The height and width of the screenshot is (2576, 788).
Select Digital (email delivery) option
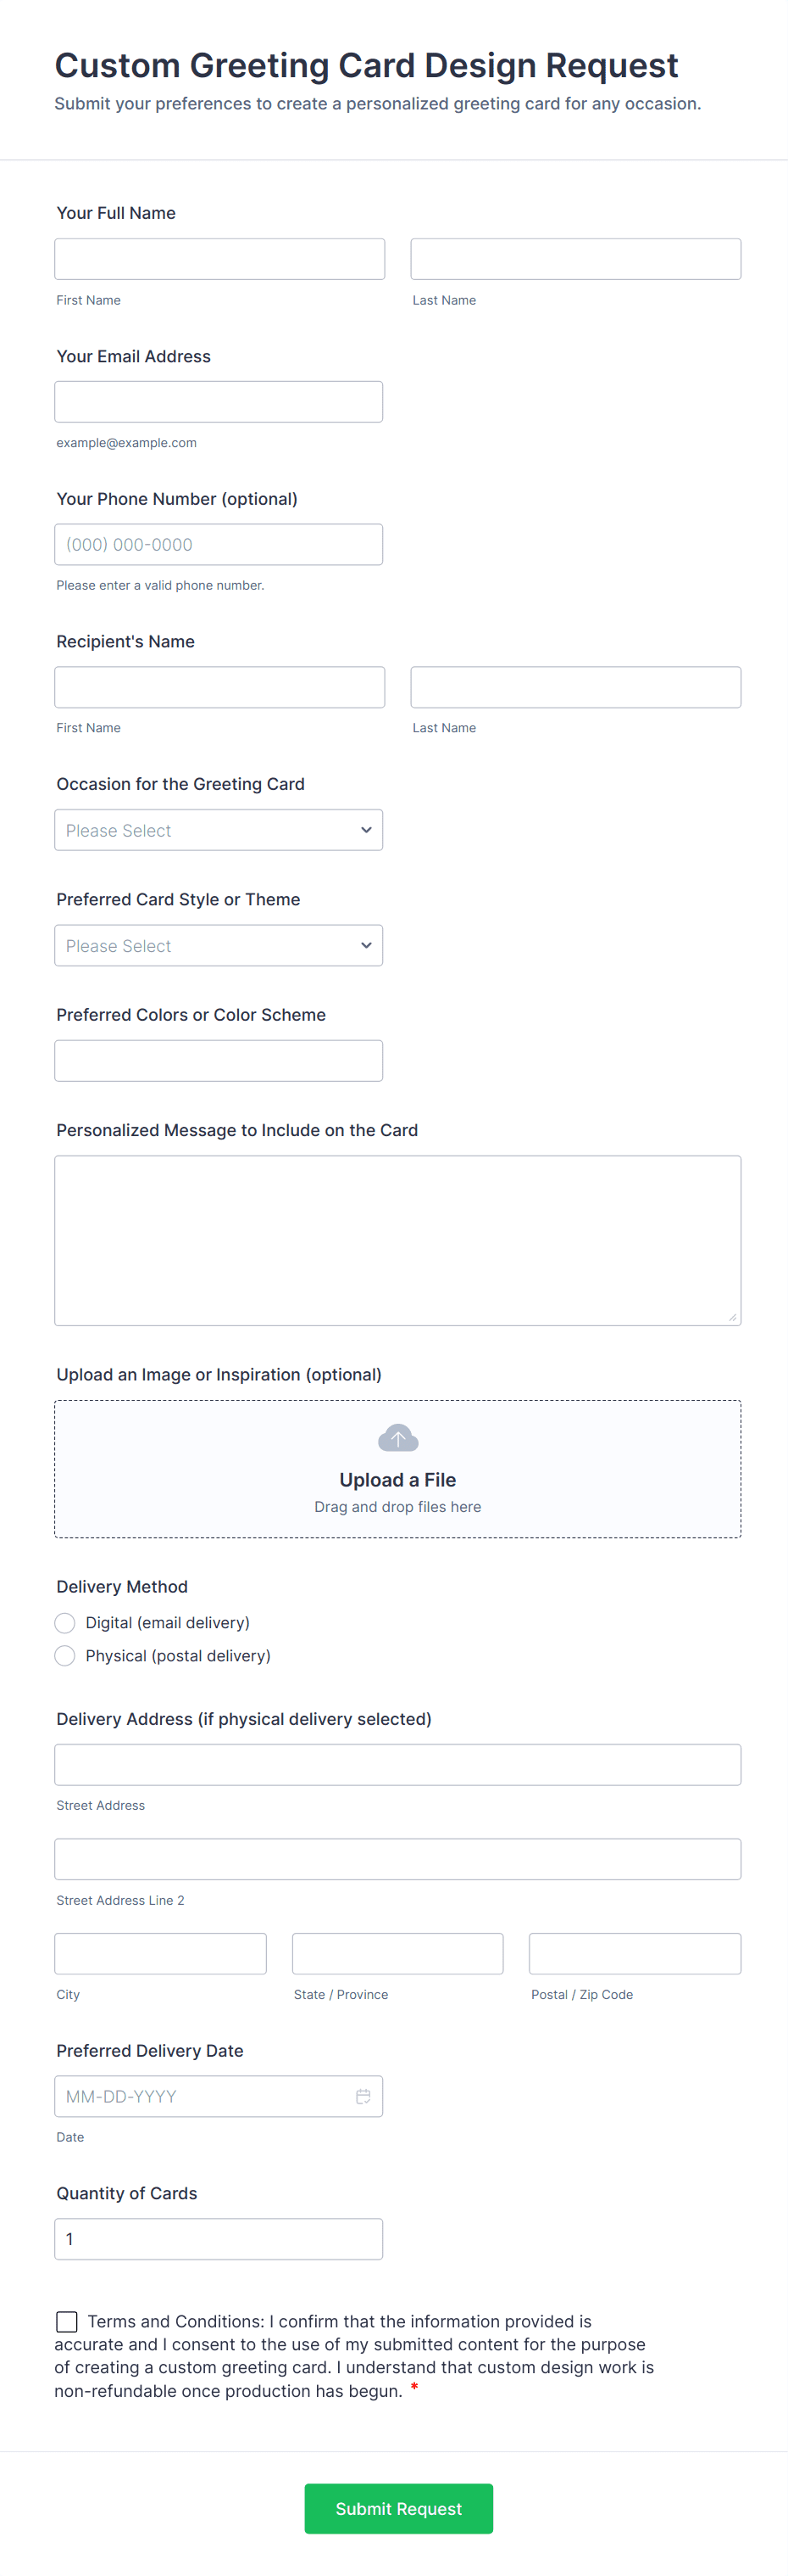point(65,1622)
